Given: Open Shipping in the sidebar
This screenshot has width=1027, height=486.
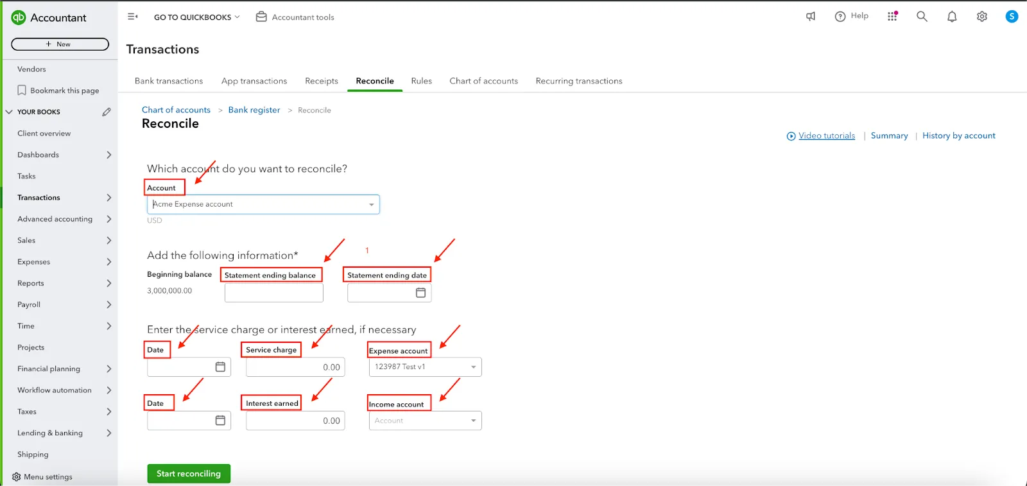Looking at the screenshot, I should 33,455.
